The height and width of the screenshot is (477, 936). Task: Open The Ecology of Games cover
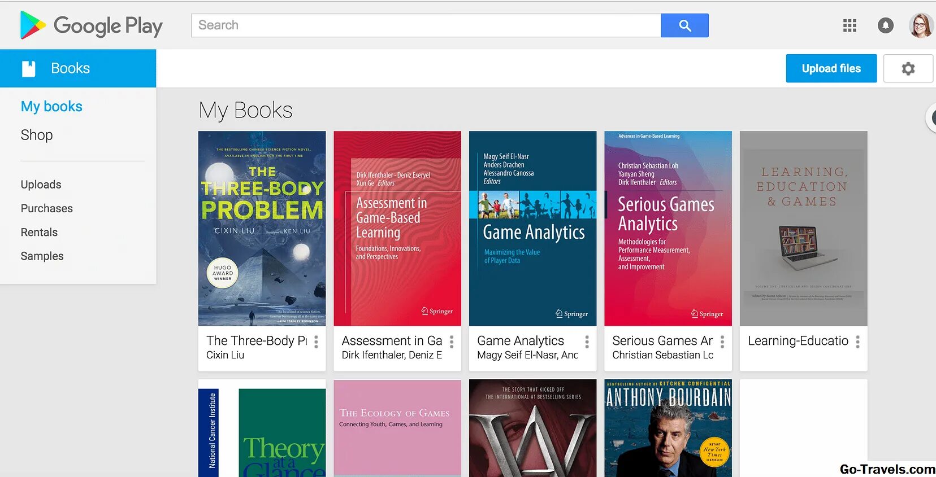[397, 428]
